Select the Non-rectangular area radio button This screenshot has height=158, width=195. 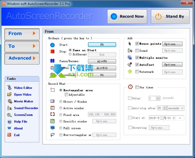click(x=61, y=135)
